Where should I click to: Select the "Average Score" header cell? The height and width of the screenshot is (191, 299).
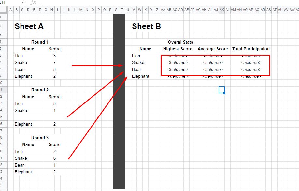tap(213, 49)
